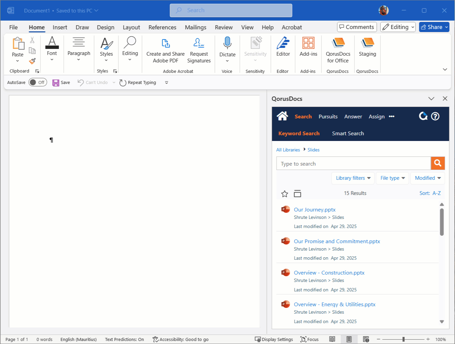The width and height of the screenshot is (455, 344).
Task: Click Request Signatures icon
Action: point(199,51)
